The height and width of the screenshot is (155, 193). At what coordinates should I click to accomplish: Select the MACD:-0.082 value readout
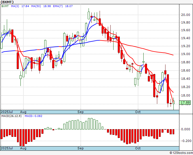(x=33, y=116)
